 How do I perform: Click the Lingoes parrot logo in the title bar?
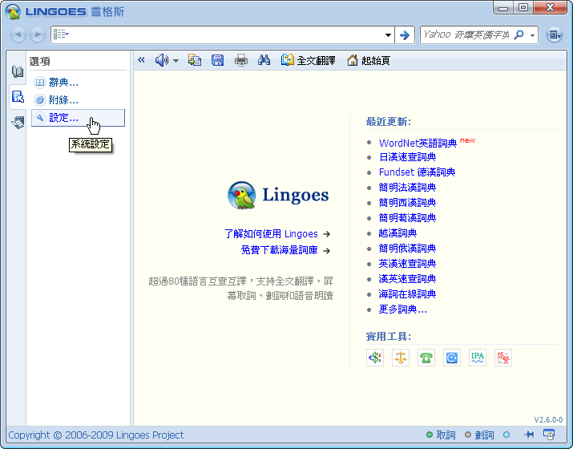[13, 12]
